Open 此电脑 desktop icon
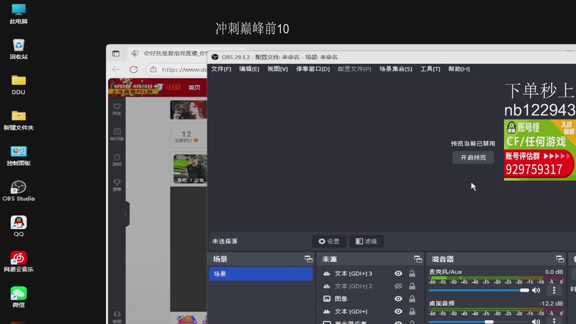This screenshot has width=576, height=324. [x=19, y=13]
